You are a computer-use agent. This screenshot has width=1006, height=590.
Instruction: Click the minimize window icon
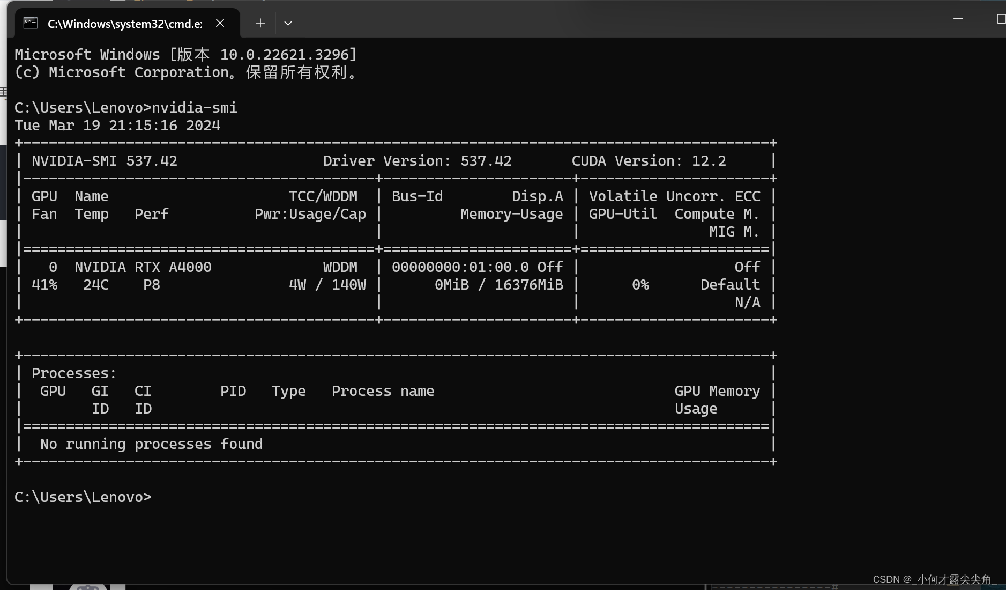(x=959, y=18)
